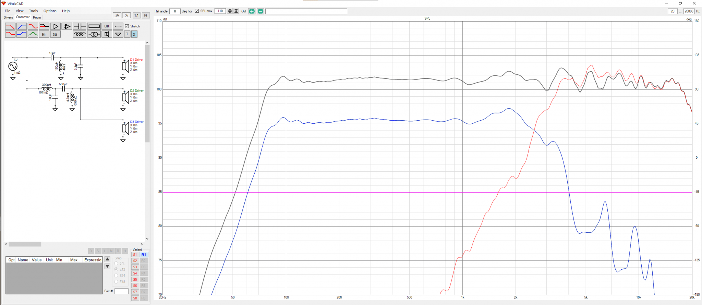Select the 5 % snap option
Screen dimensions: 702x305
pyautogui.click(x=116, y=263)
